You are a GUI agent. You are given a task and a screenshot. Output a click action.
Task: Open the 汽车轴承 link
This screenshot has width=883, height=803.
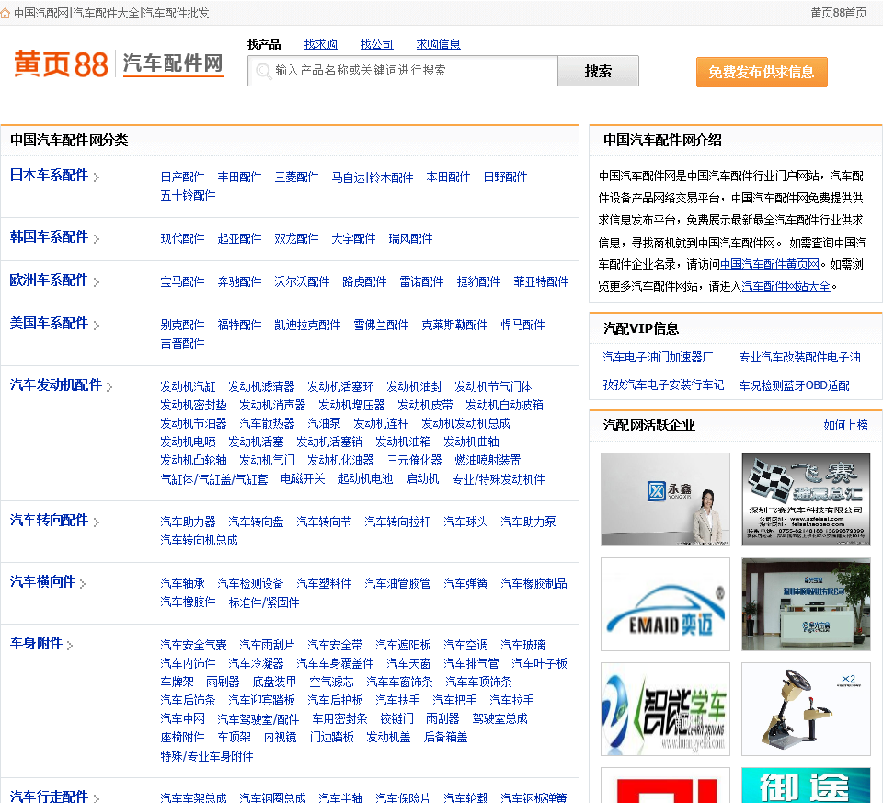point(182,584)
